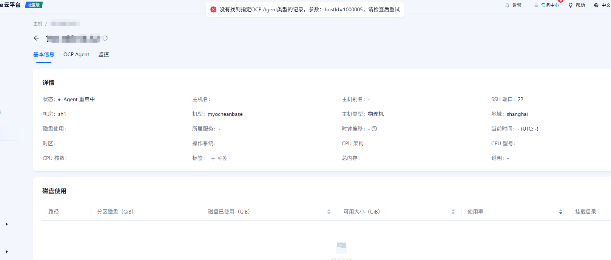Image resolution: width=611 pixels, height=260 pixels.
Task: Go to 主机 via the breadcrumb link
Action: pos(38,24)
